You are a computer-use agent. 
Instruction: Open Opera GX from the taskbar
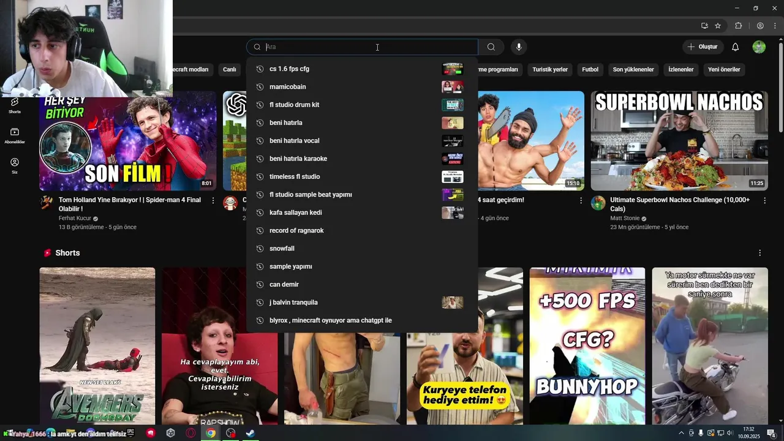click(190, 433)
